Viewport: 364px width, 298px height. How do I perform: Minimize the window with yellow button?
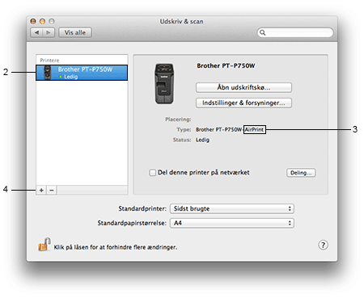[x=42, y=21]
